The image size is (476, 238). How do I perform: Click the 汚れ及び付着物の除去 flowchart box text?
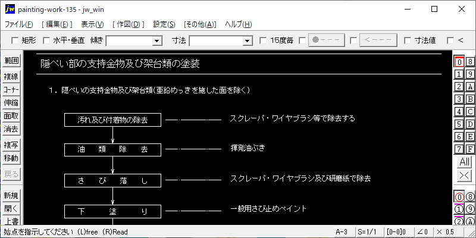tap(112, 120)
